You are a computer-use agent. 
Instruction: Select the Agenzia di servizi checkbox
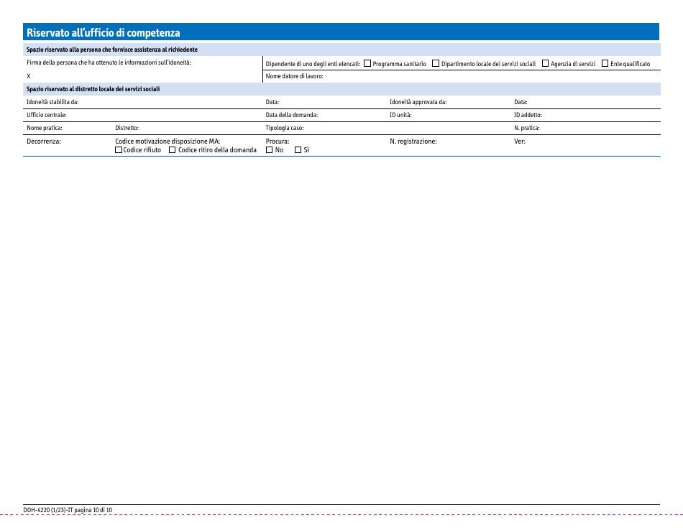544,63
